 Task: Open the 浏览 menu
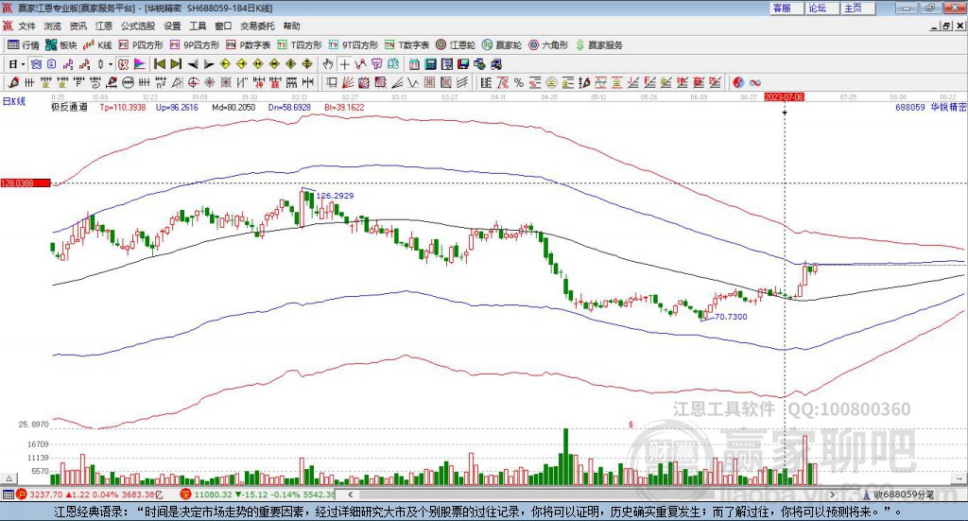(53, 26)
